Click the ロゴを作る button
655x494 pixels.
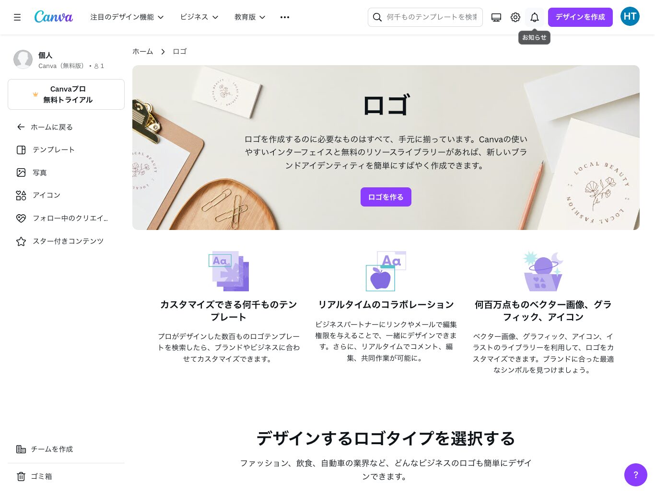386,197
